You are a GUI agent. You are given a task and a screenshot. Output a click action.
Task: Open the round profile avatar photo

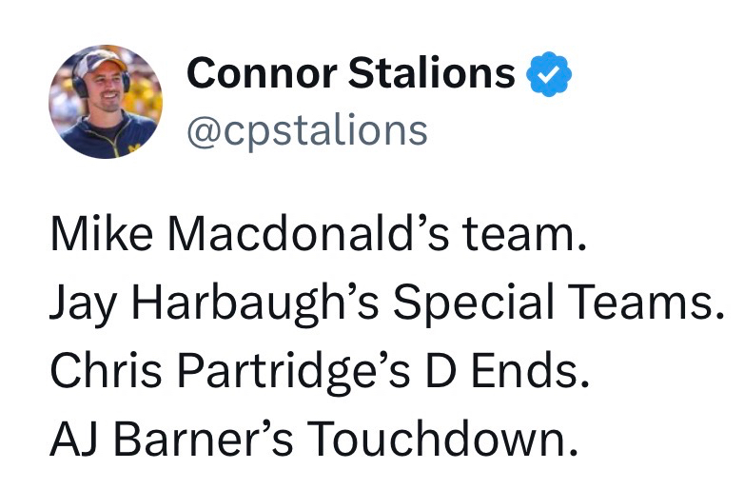106,101
